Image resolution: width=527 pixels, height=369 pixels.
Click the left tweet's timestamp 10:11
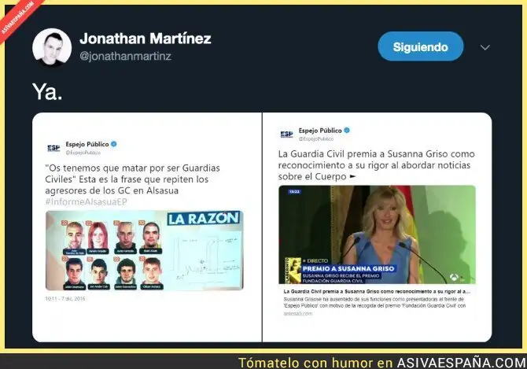tap(64, 298)
